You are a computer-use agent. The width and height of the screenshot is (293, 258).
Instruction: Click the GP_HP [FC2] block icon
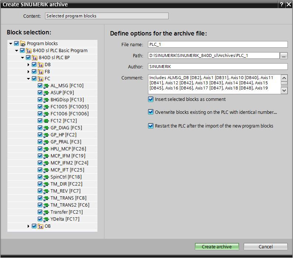click(x=46, y=135)
